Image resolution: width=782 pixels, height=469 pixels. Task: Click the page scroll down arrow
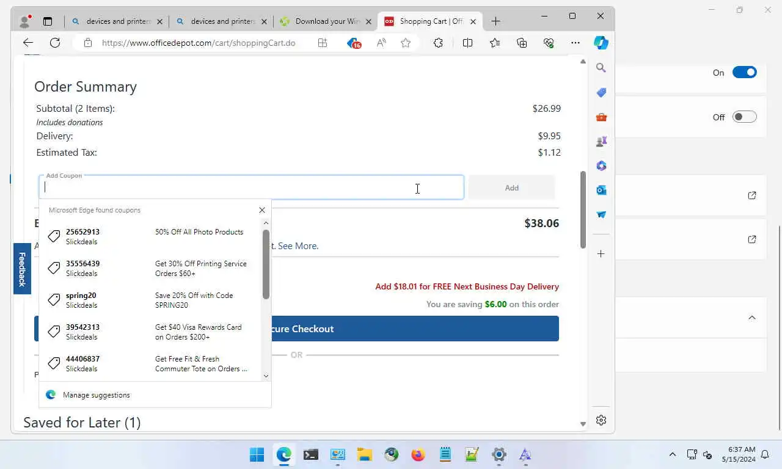coord(583,424)
